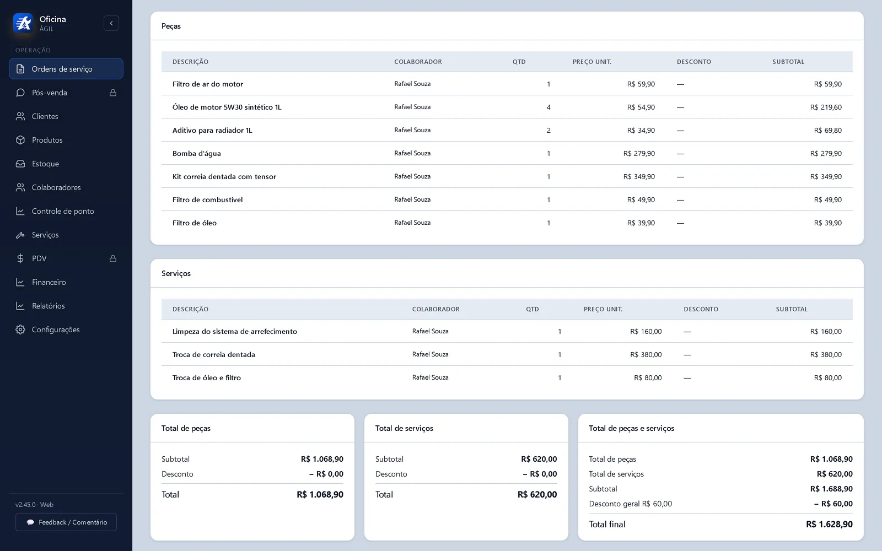
Task: Click the Bomba d'água part description
Action: [x=196, y=153]
